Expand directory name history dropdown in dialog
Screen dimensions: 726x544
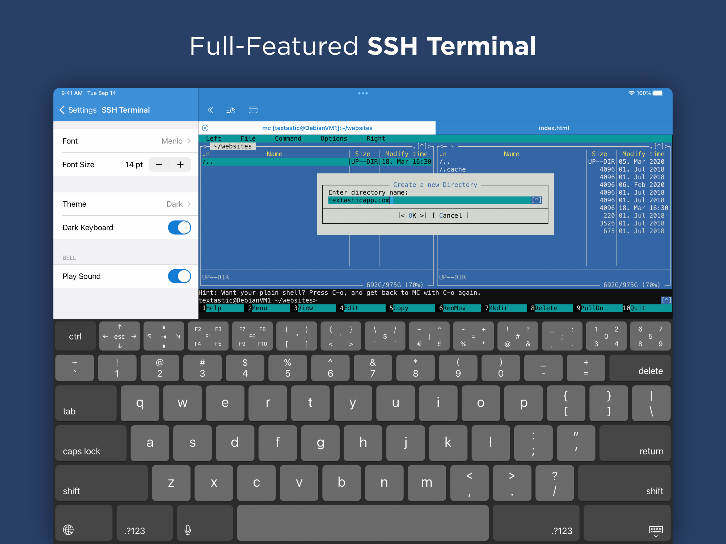click(537, 200)
